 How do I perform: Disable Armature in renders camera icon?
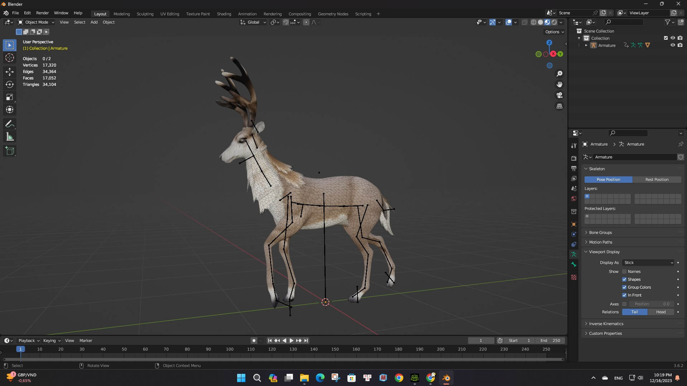tap(680, 45)
